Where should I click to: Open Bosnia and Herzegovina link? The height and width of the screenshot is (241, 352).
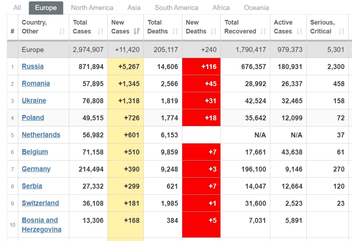click(x=42, y=225)
